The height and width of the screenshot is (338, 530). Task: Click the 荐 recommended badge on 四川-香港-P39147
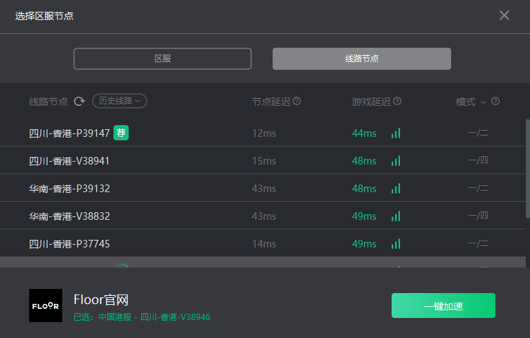(x=121, y=133)
